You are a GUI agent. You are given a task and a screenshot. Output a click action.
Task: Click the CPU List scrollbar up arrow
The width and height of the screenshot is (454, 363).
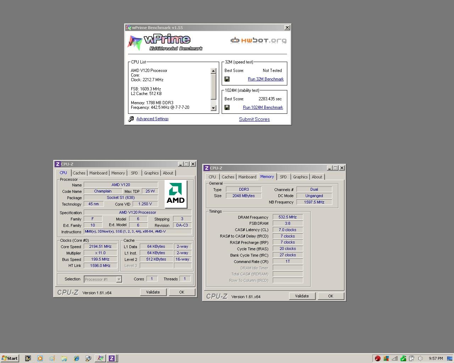pos(213,71)
